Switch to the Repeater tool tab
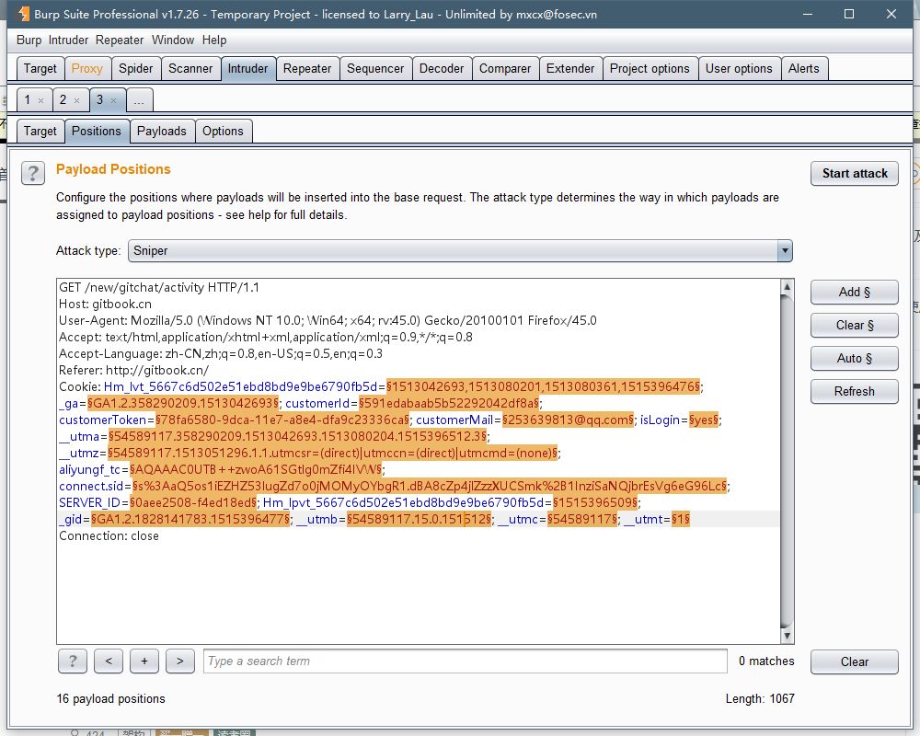The image size is (920, 736). coord(307,68)
